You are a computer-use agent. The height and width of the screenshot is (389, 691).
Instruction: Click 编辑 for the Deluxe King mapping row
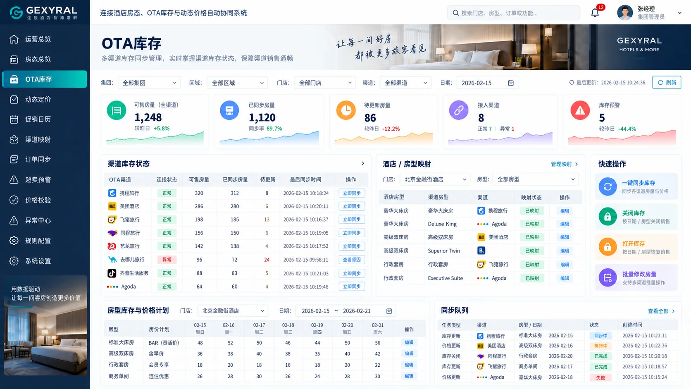click(565, 224)
